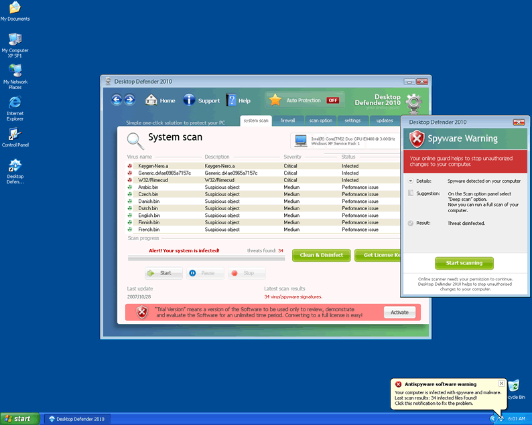Open the scan option tab
532x425 pixels.
click(320, 120)
